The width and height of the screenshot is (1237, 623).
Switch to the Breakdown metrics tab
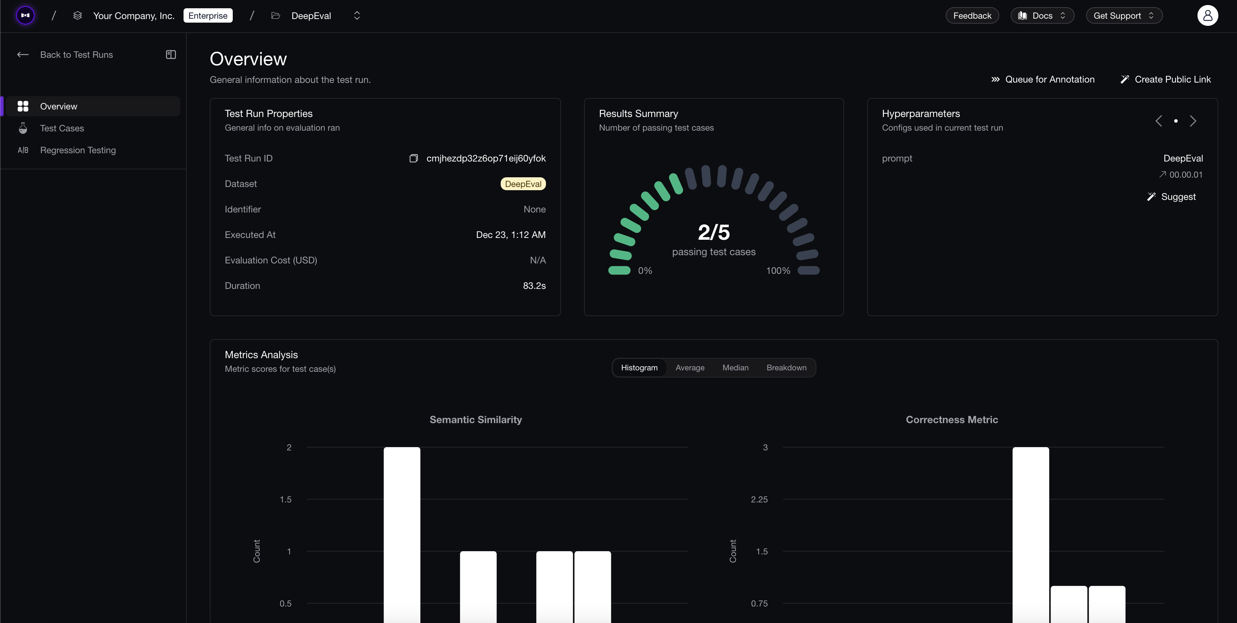click(786, 367)
